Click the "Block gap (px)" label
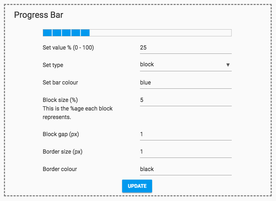 coord(61,134)
